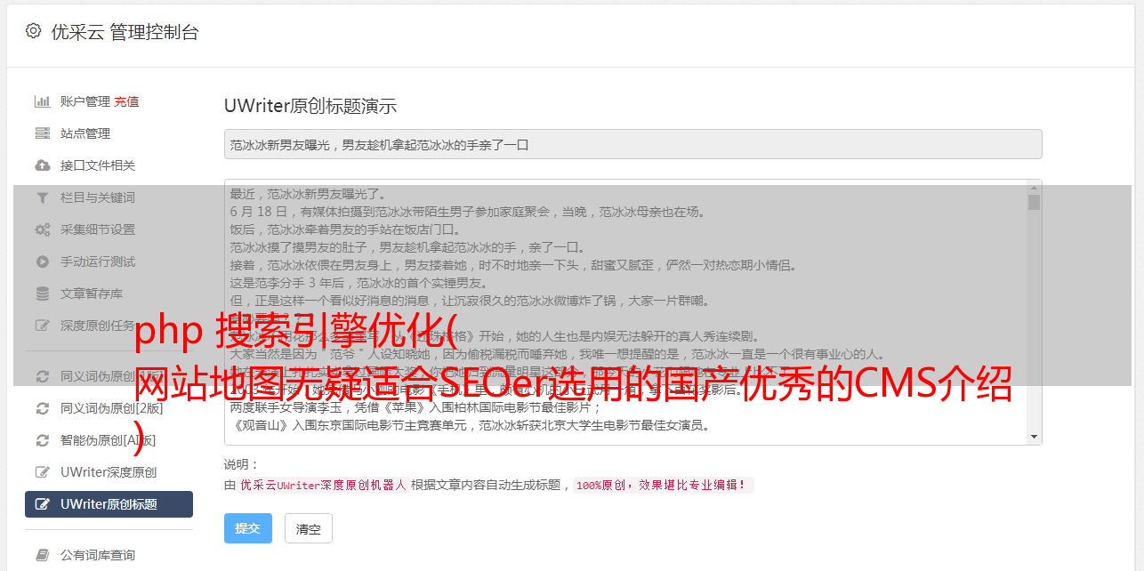
Task: Click the server icon next to 站点管理
Action: click(42, 133)
